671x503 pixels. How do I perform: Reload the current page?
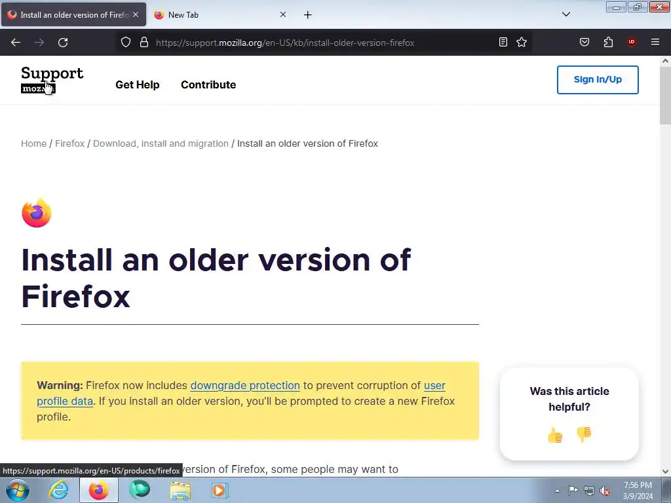pyautogui.click(x=63, y=43)
